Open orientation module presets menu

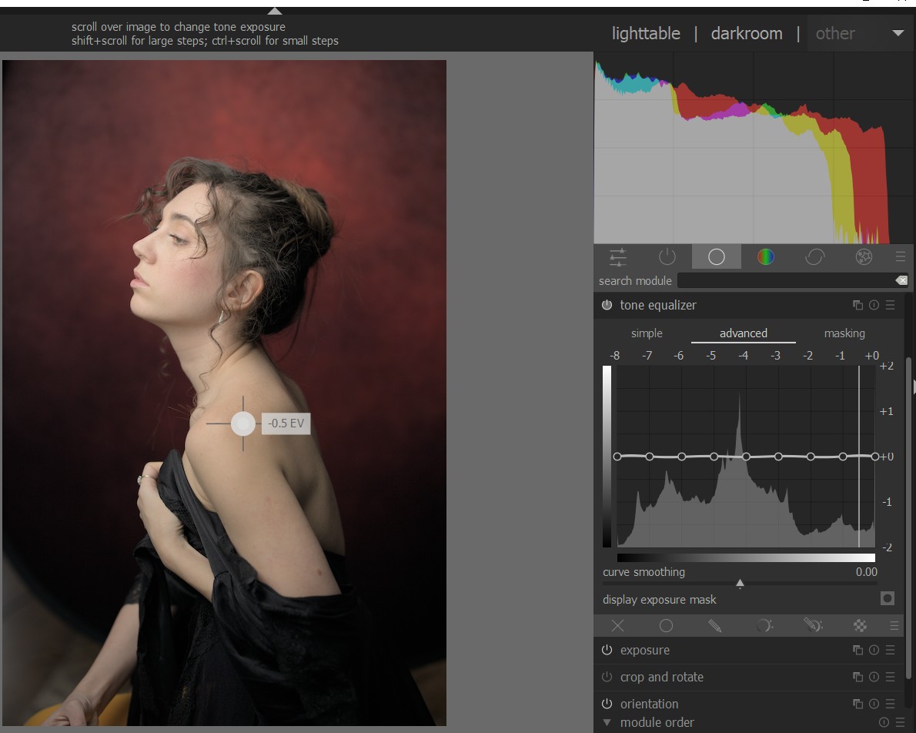coord(891,704)
